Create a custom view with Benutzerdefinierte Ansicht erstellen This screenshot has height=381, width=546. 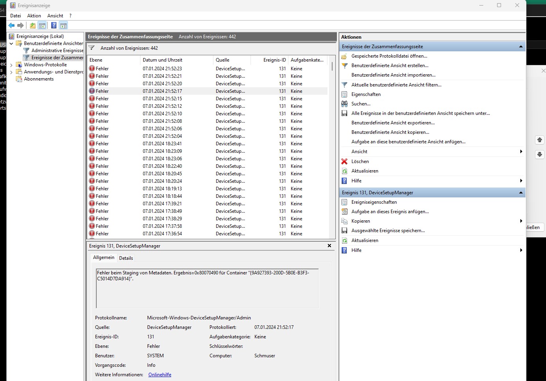pos(390,66)
